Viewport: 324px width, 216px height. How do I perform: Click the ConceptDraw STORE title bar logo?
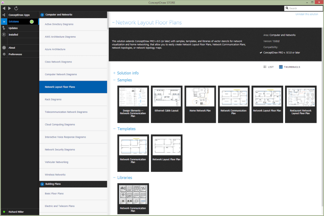pos(3,3)
